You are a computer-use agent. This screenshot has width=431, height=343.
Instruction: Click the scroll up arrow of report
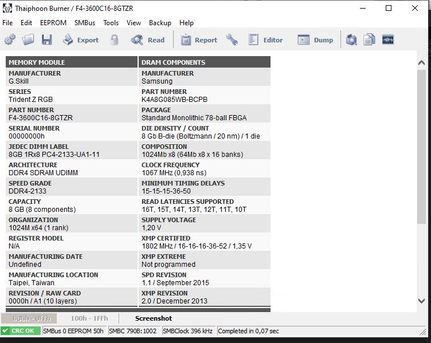tap(421, 63)
